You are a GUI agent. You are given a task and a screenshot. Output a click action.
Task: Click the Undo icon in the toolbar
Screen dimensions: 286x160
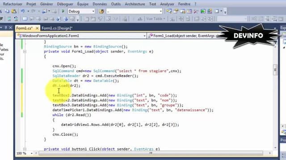click(23, 11)
